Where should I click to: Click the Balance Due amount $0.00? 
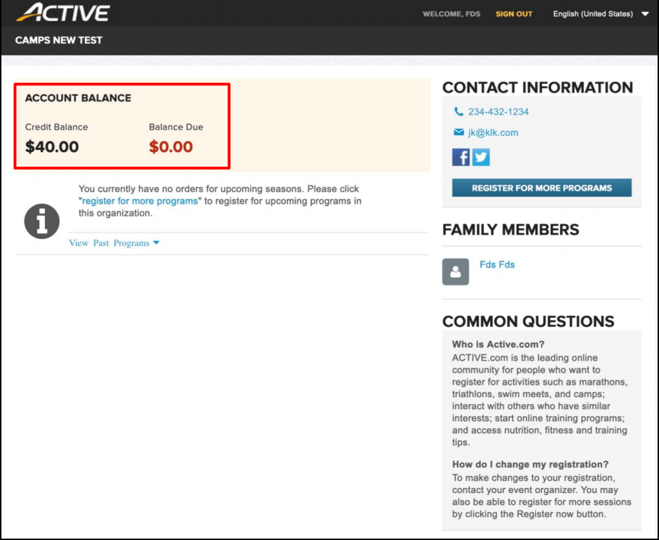point(170,146)
